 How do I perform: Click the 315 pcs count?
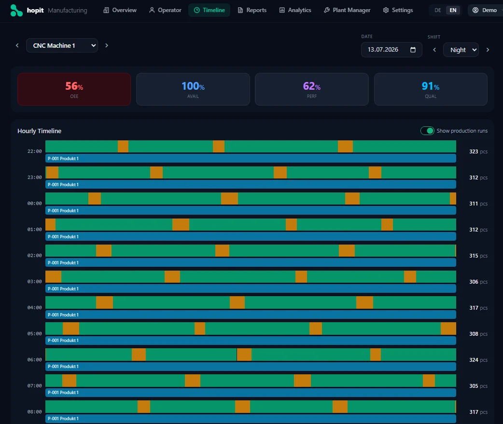478,256
